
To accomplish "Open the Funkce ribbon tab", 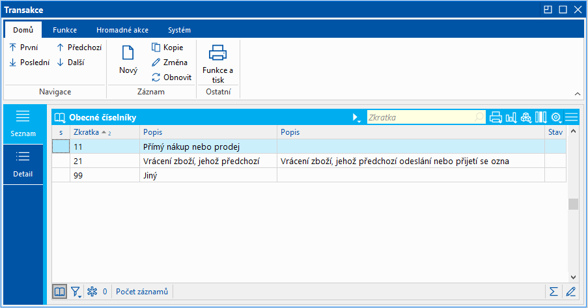I will coord(65,30).
